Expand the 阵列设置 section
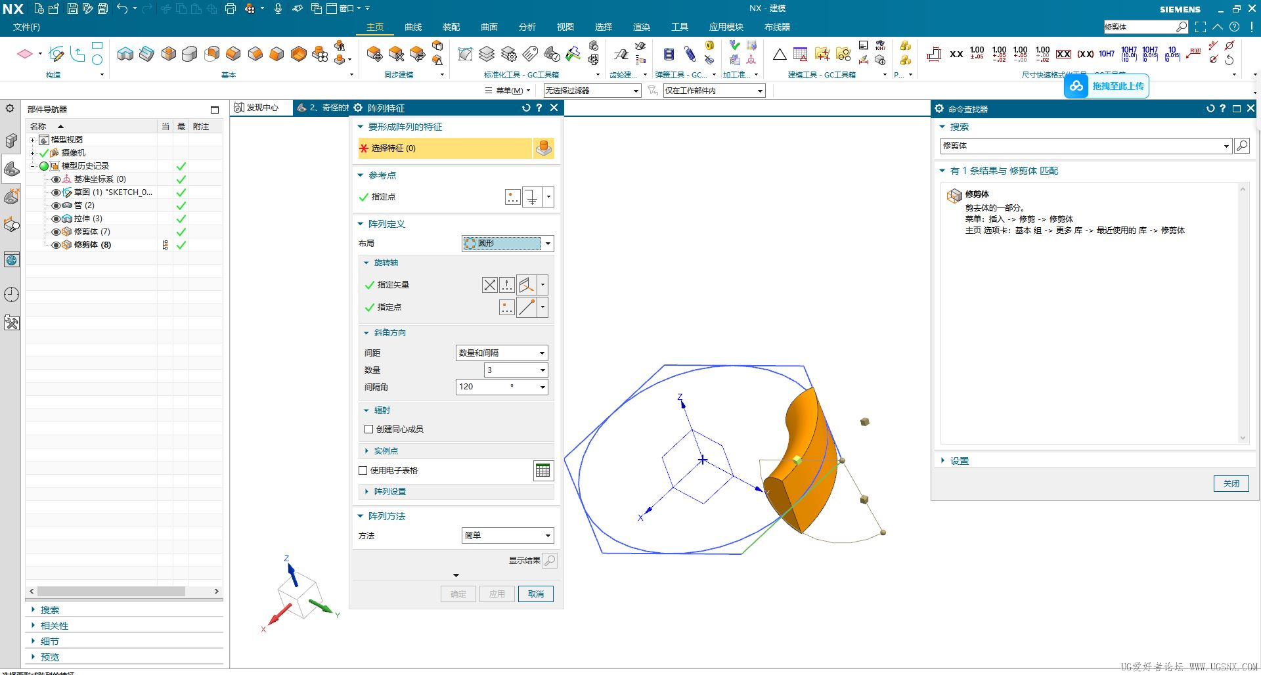 point(366,492)
